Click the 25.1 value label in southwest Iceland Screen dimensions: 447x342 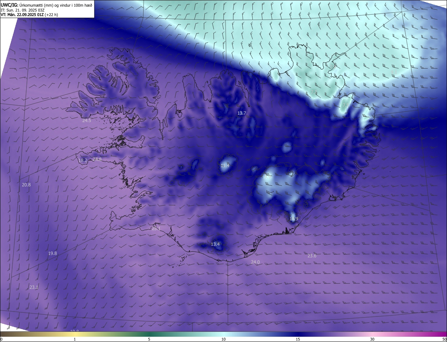[156, 229]
